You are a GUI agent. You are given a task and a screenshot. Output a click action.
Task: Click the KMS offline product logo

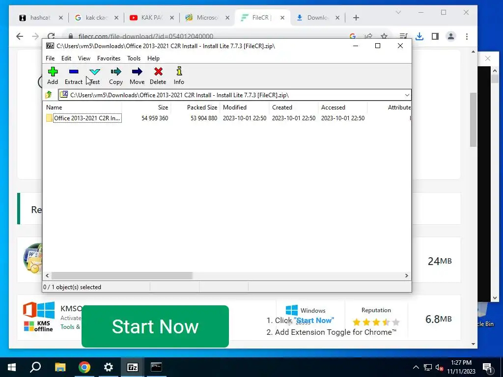[39, 317]
